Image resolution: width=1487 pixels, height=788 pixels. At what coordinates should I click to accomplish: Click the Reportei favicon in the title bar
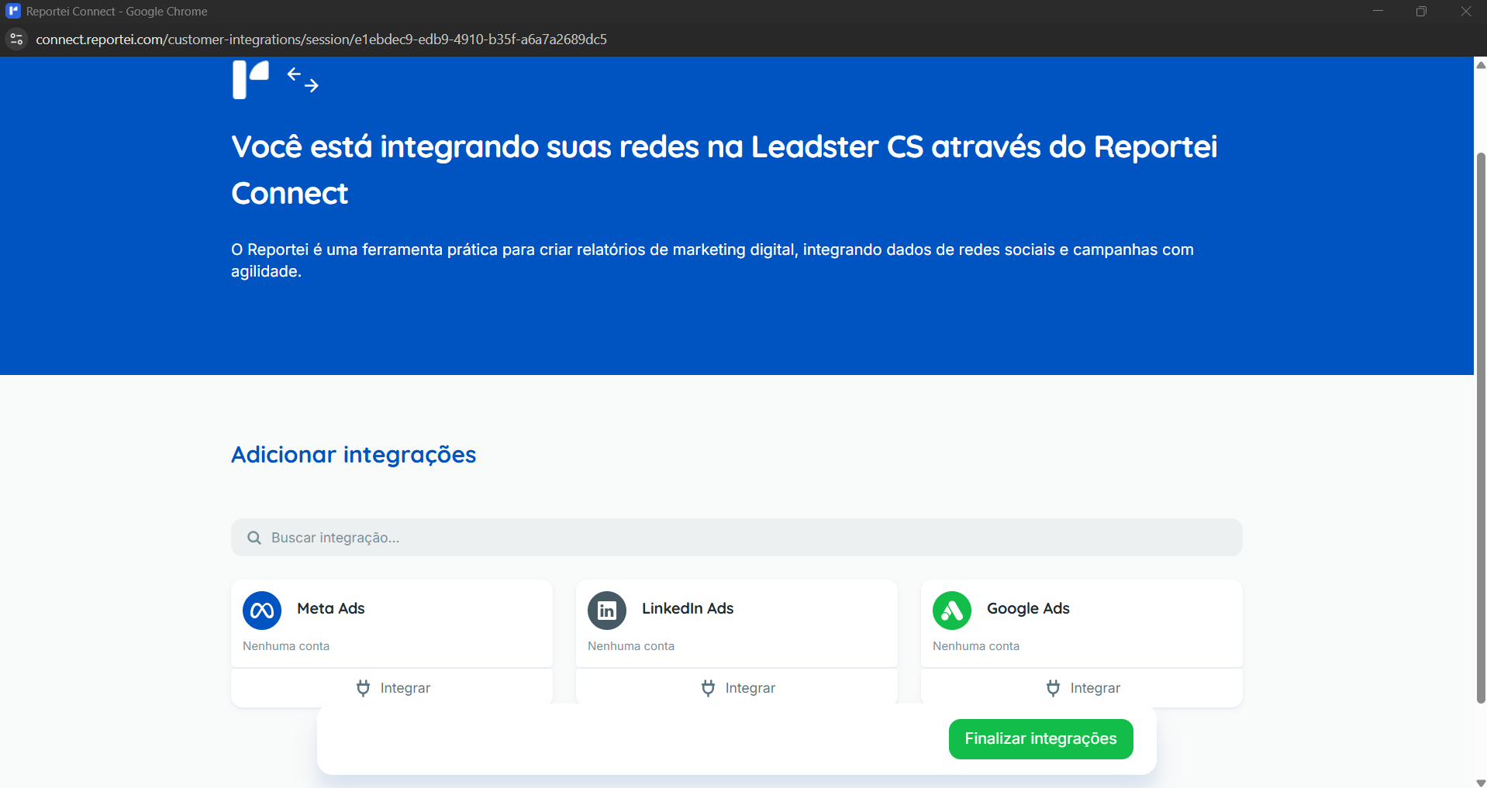tap(13, 11)
